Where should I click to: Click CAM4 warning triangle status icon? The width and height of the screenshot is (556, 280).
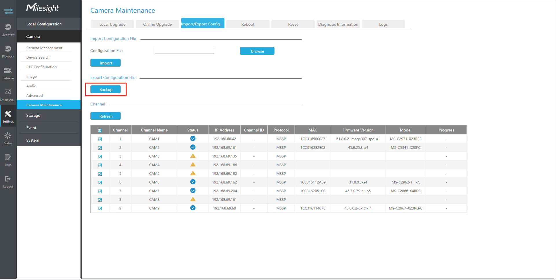click(x=193, y=164)
